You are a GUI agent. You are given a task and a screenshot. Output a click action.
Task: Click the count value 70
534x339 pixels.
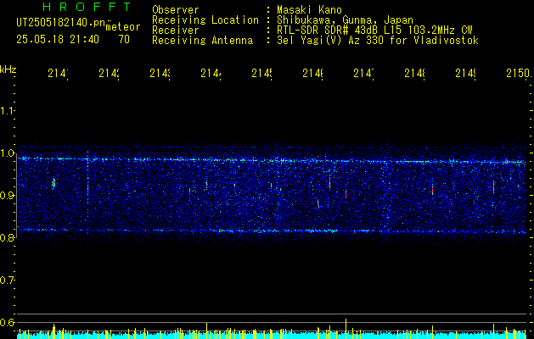(x=124, y=40)
